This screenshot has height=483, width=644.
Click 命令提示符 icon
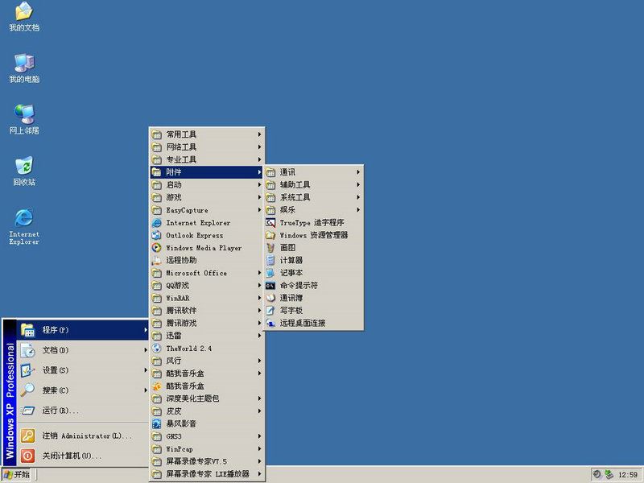(x=270, y=286)
